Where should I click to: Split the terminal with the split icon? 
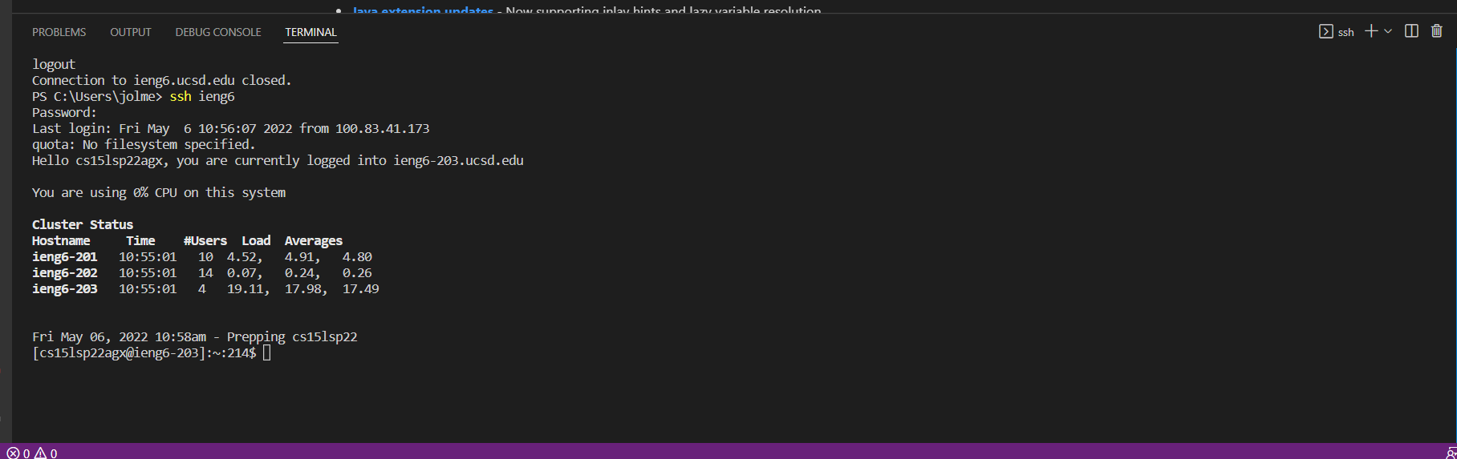pyautogui.click(x=1411, y=31)
